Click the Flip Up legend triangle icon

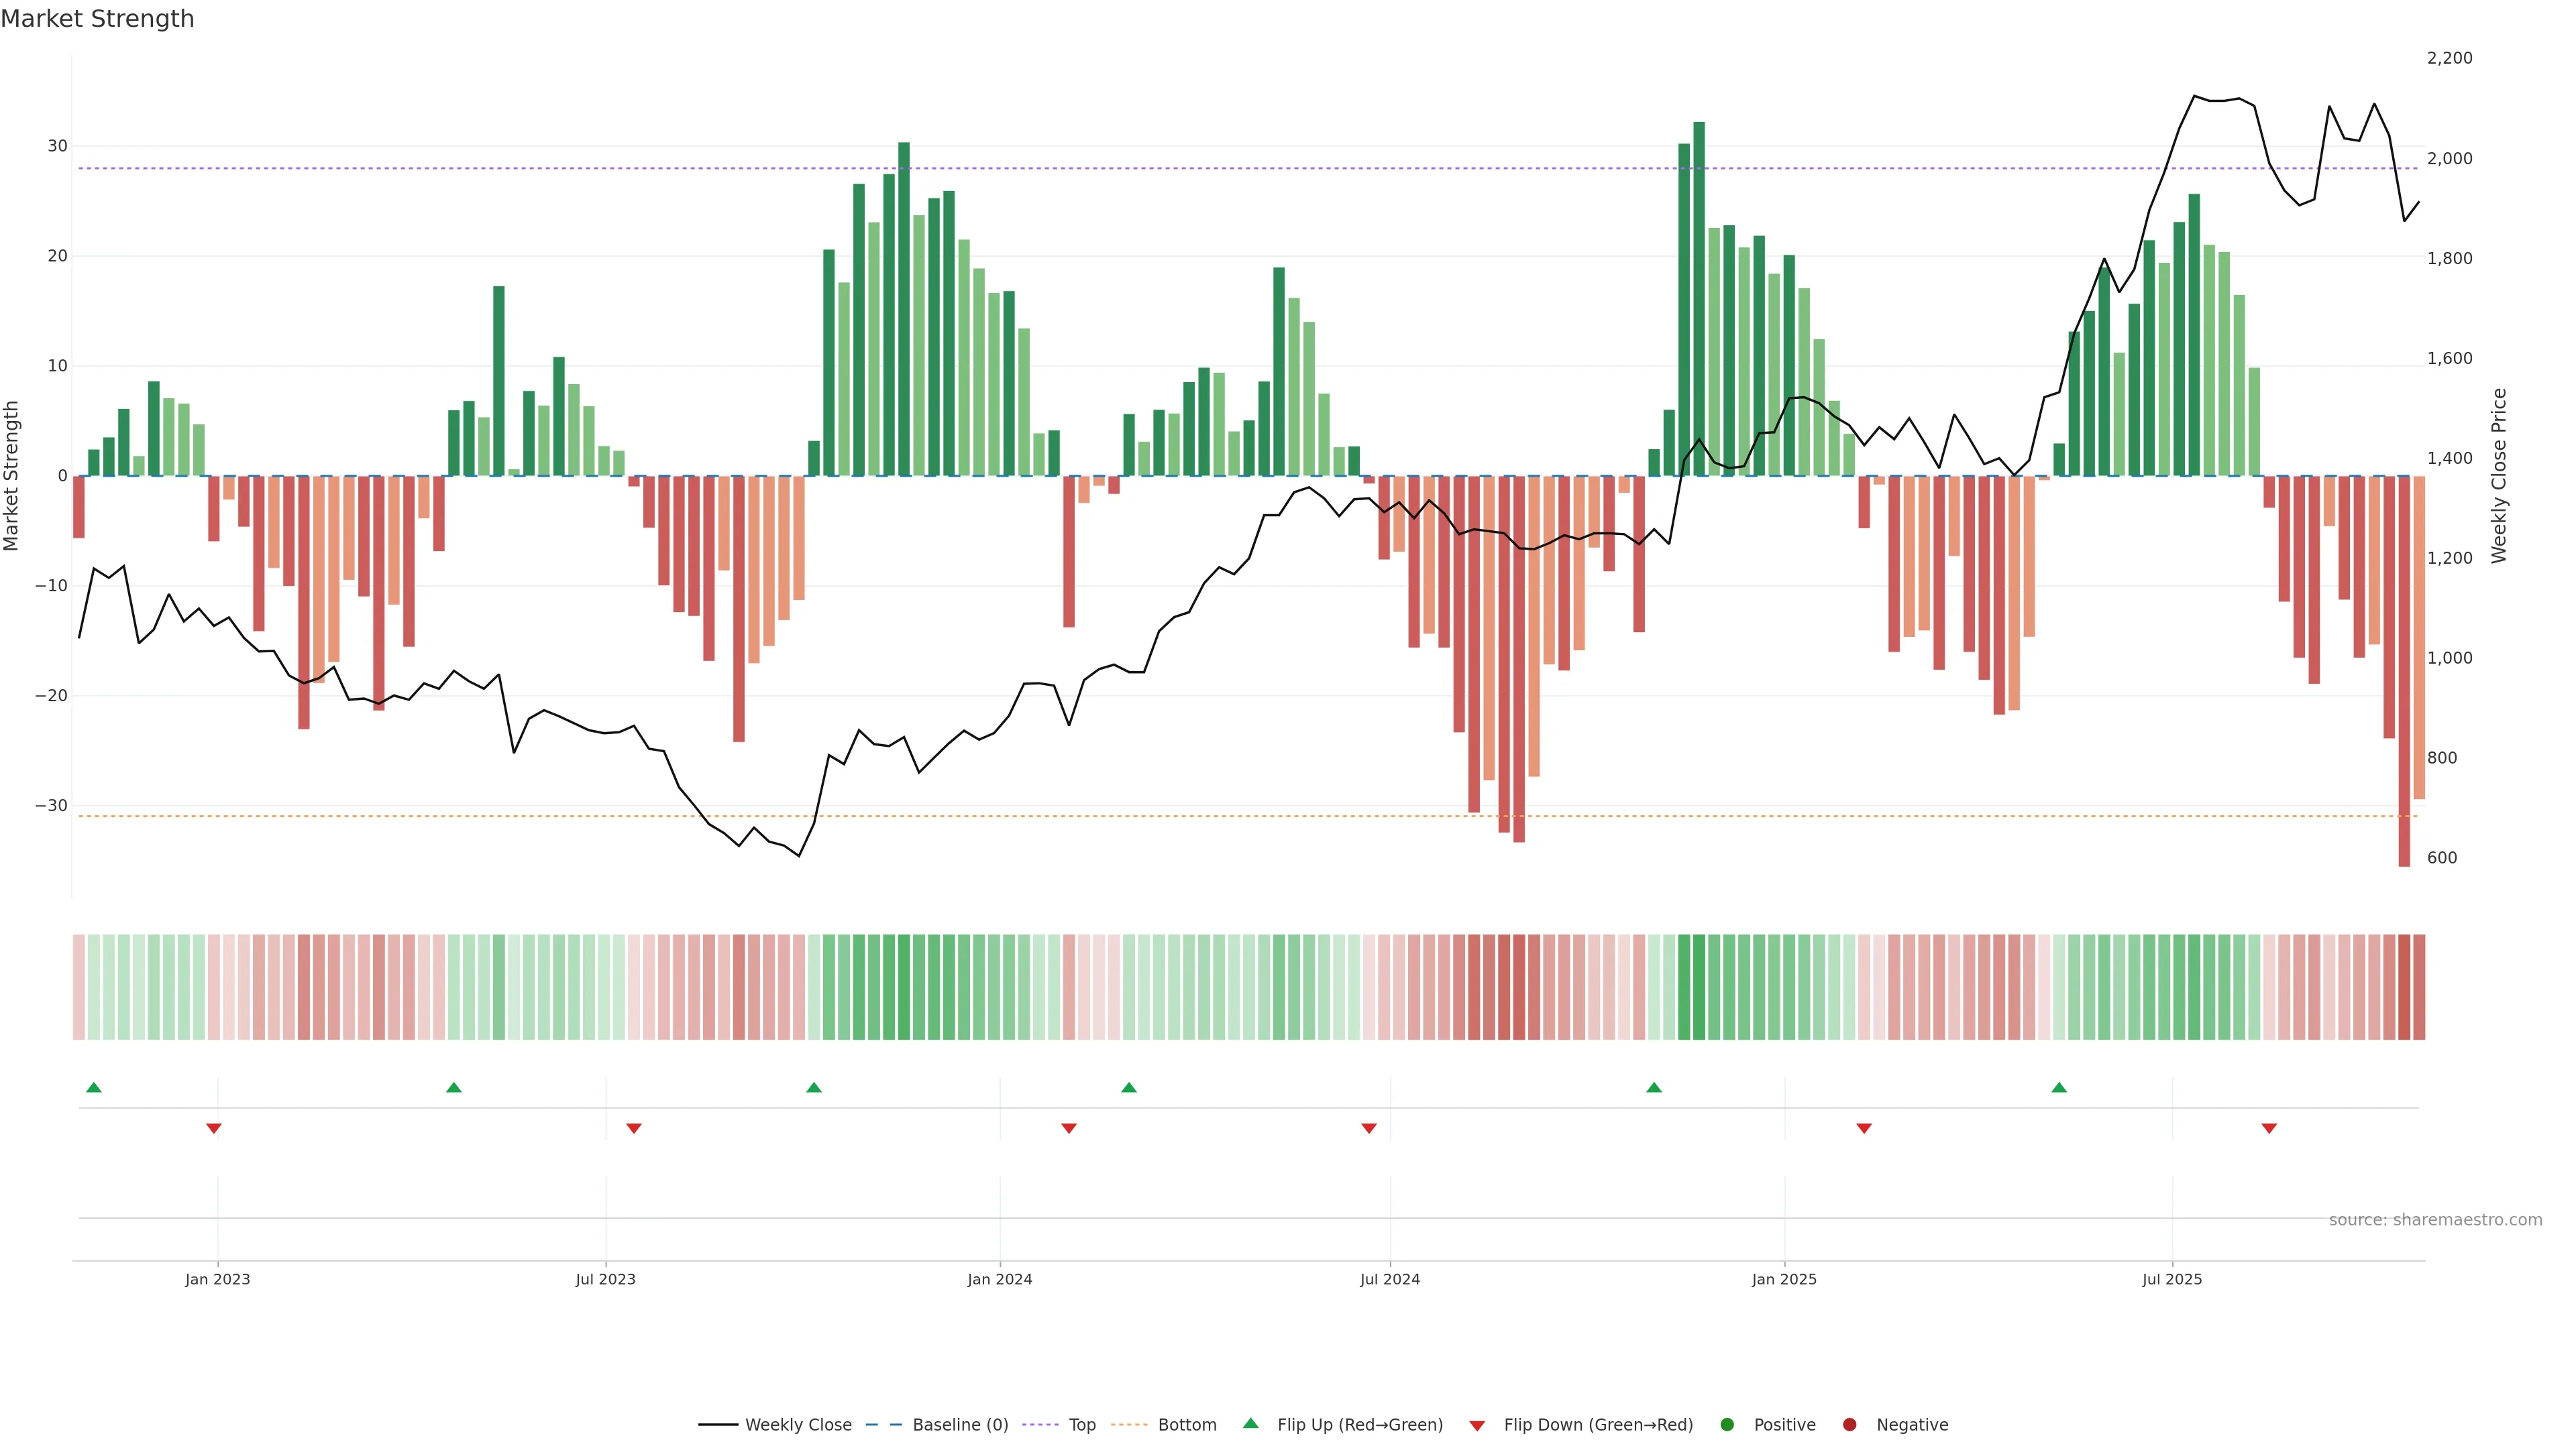tap(1250, 1423)
